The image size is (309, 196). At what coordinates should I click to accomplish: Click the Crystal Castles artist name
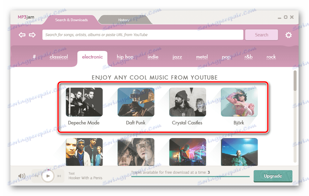pos(187,123)
